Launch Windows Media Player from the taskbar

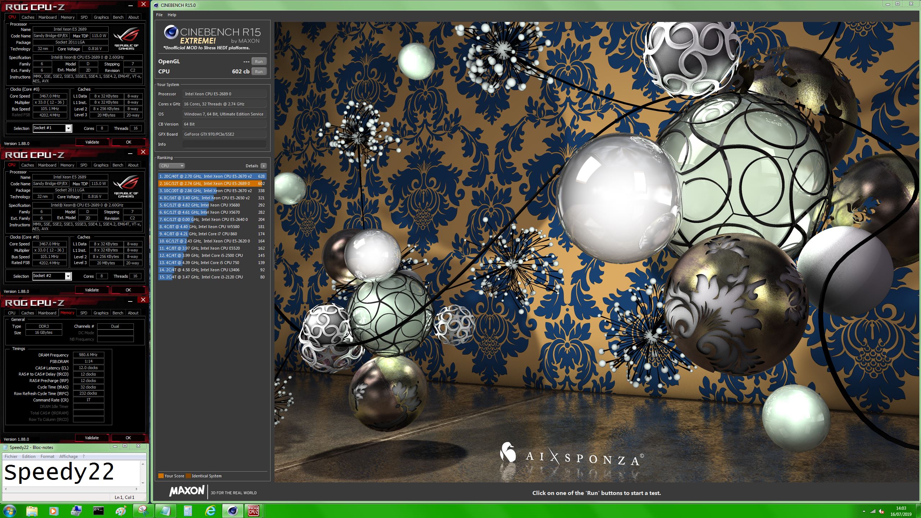tap(54, 511)
